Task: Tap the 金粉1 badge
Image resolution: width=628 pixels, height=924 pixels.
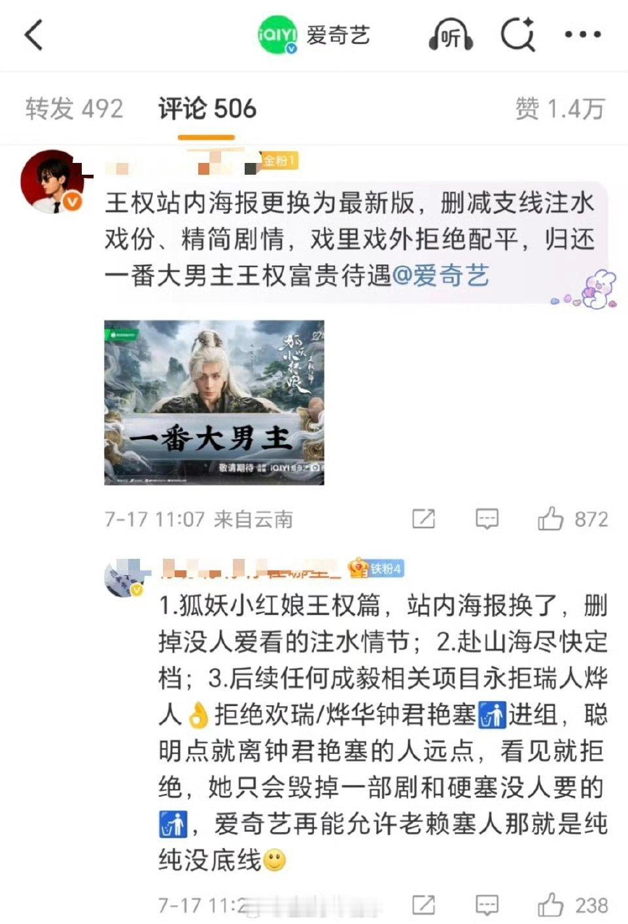Action: coord(280,160)
